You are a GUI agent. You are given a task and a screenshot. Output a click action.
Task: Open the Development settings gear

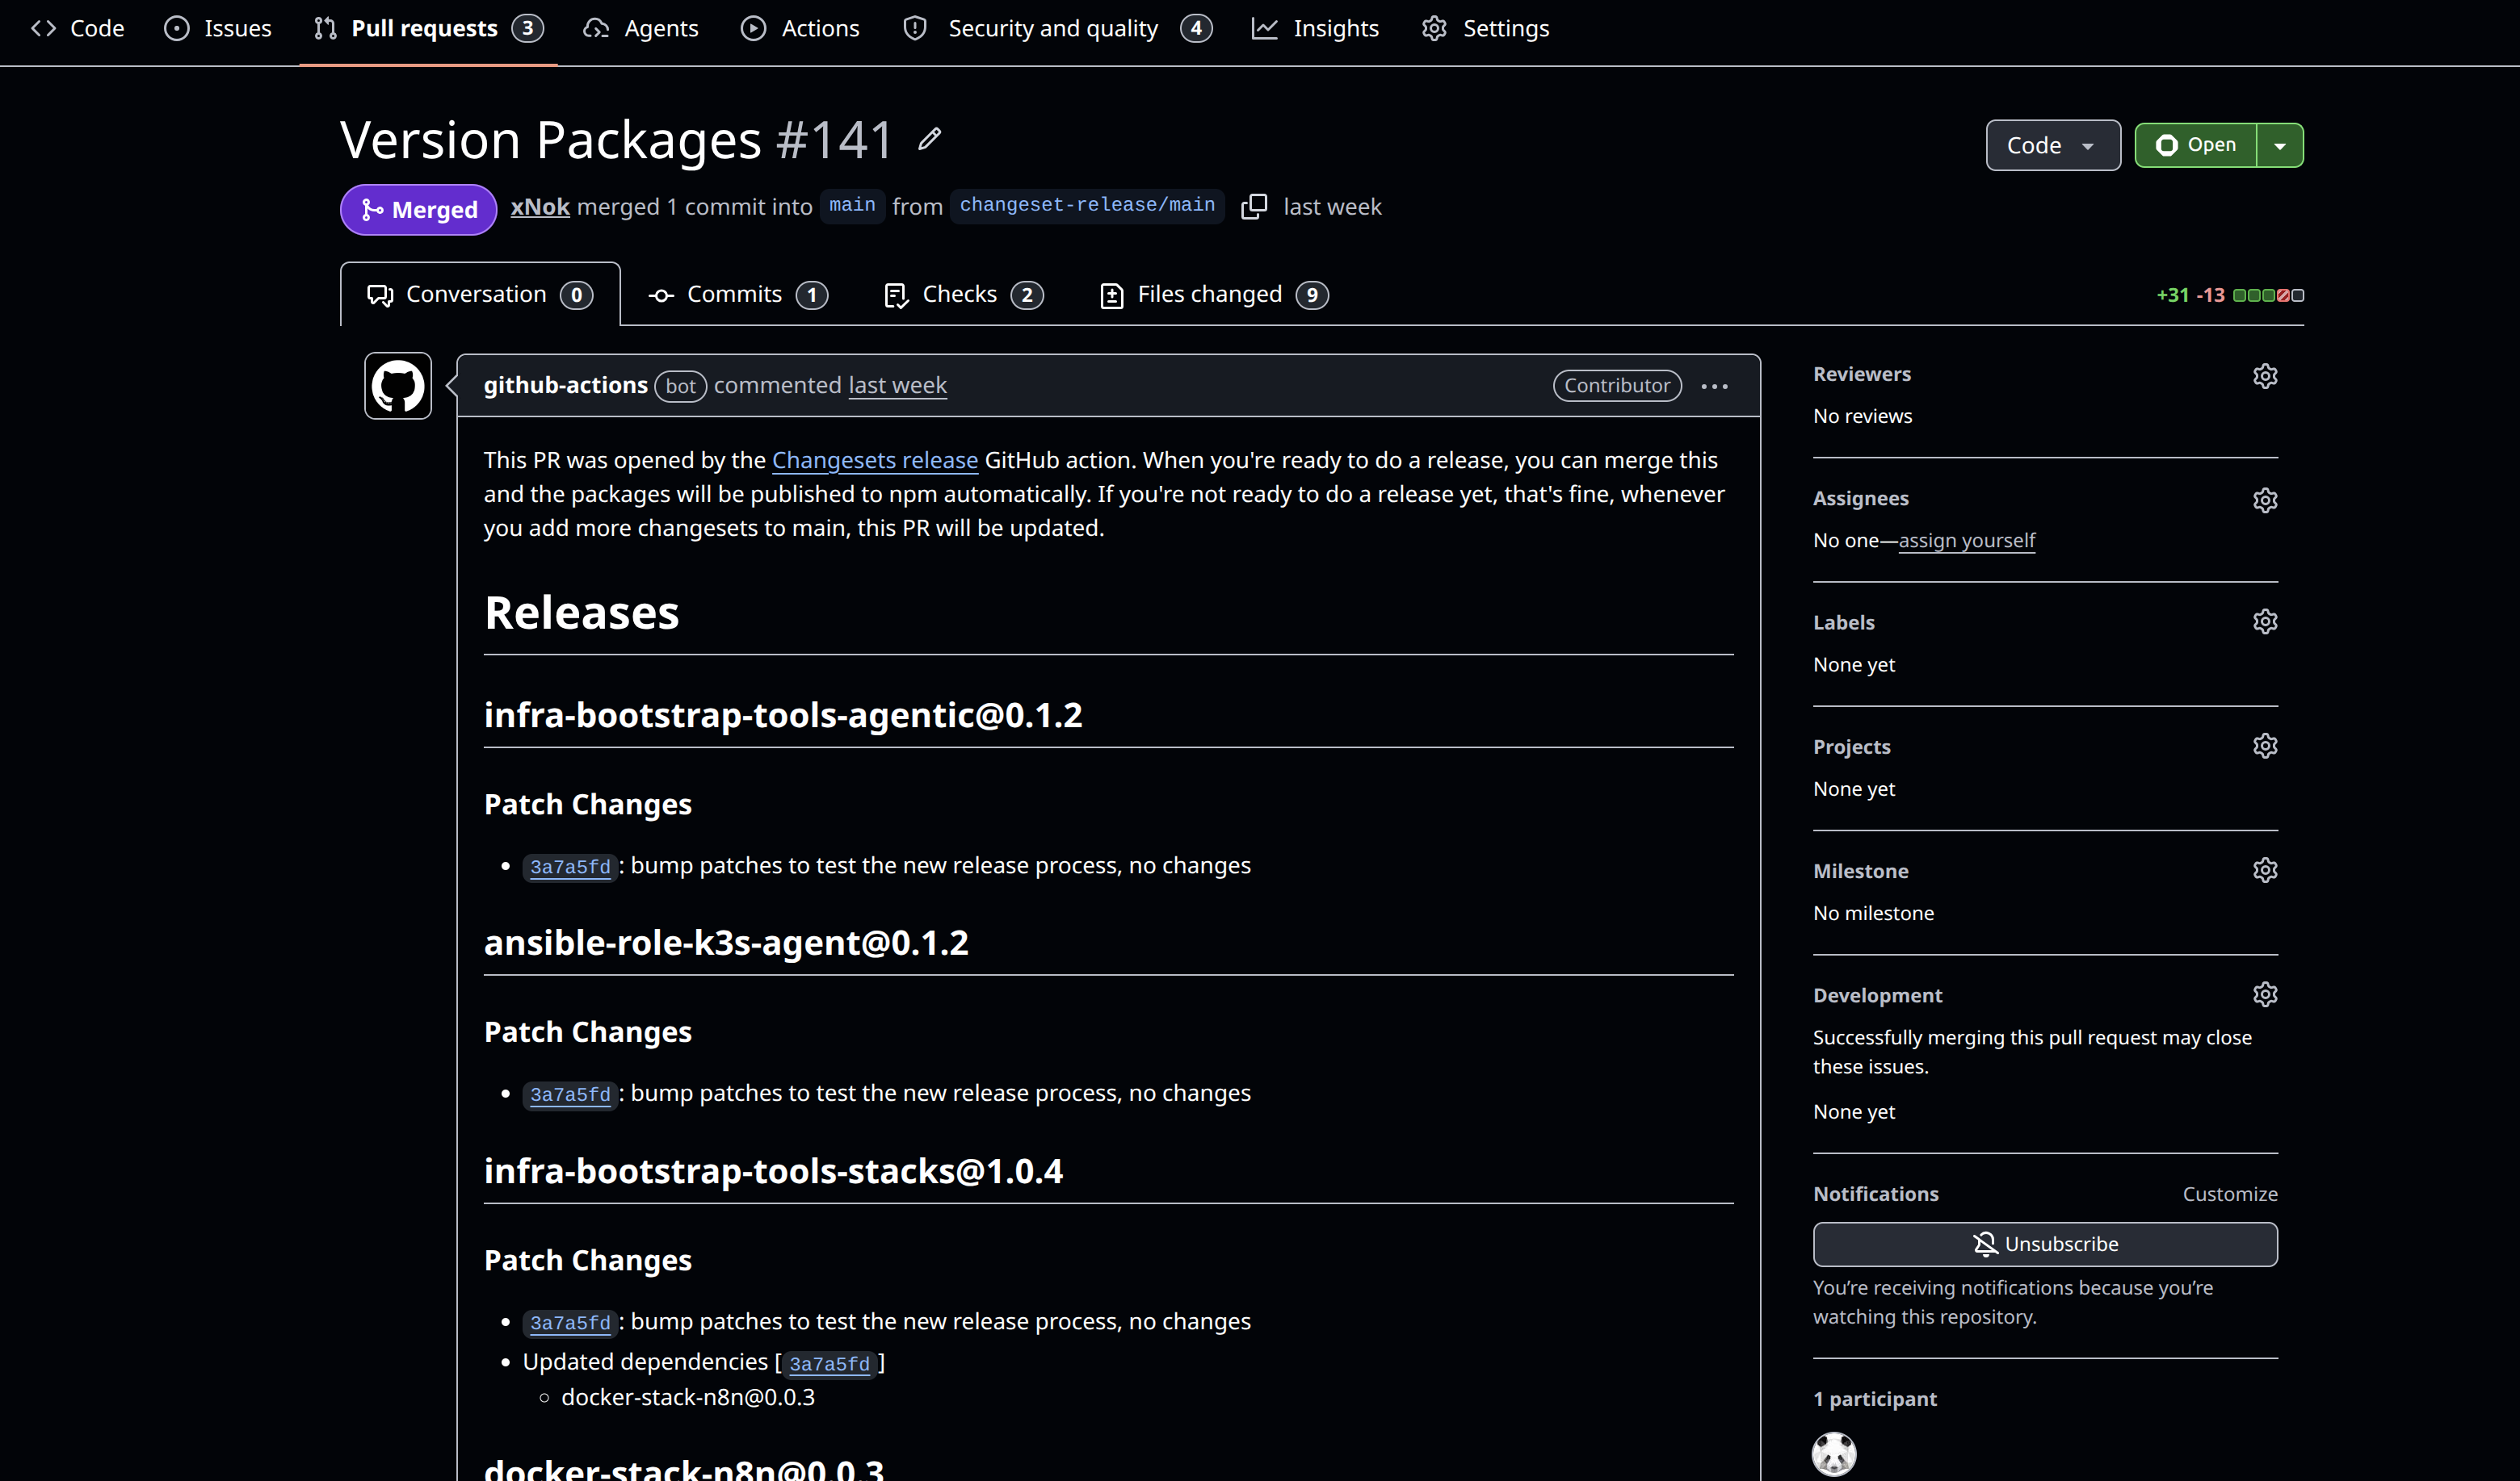pyautogui.click(x=2265, y=994)
